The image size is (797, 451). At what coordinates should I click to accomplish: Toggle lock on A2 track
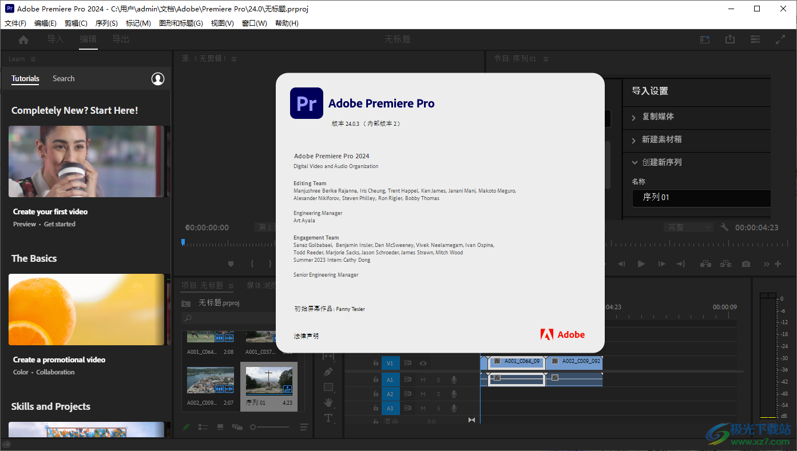pos(376,394)
